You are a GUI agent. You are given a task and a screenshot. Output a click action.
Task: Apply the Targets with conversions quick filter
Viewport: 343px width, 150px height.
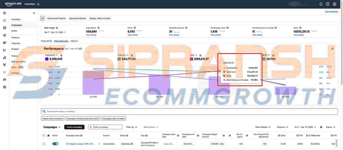(x=53, y=119)
